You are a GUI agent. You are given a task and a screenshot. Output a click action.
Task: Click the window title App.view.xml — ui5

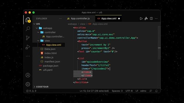(x=92, y=13)
